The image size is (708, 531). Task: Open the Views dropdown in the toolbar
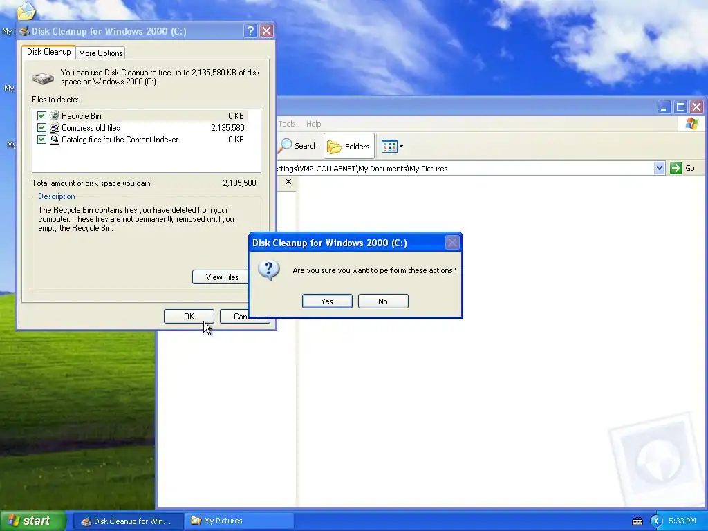(x=392, y=146)
